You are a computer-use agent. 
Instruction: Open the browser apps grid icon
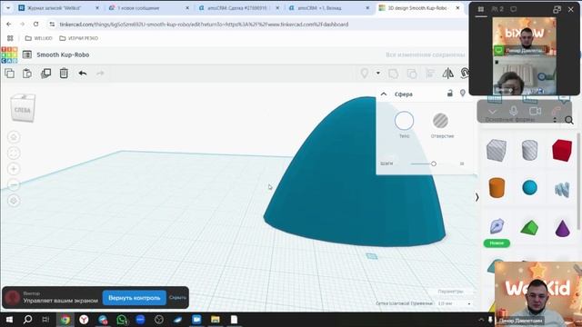[x=10, y=38]
